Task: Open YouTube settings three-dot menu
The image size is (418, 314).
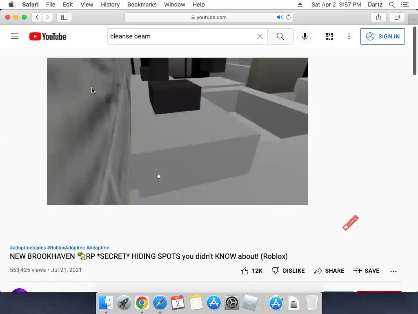Action: [349, 36]
